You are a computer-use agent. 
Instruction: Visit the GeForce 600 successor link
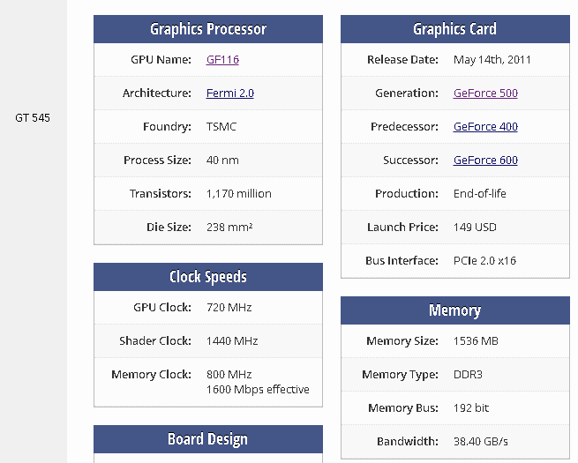tap(485, 161)
